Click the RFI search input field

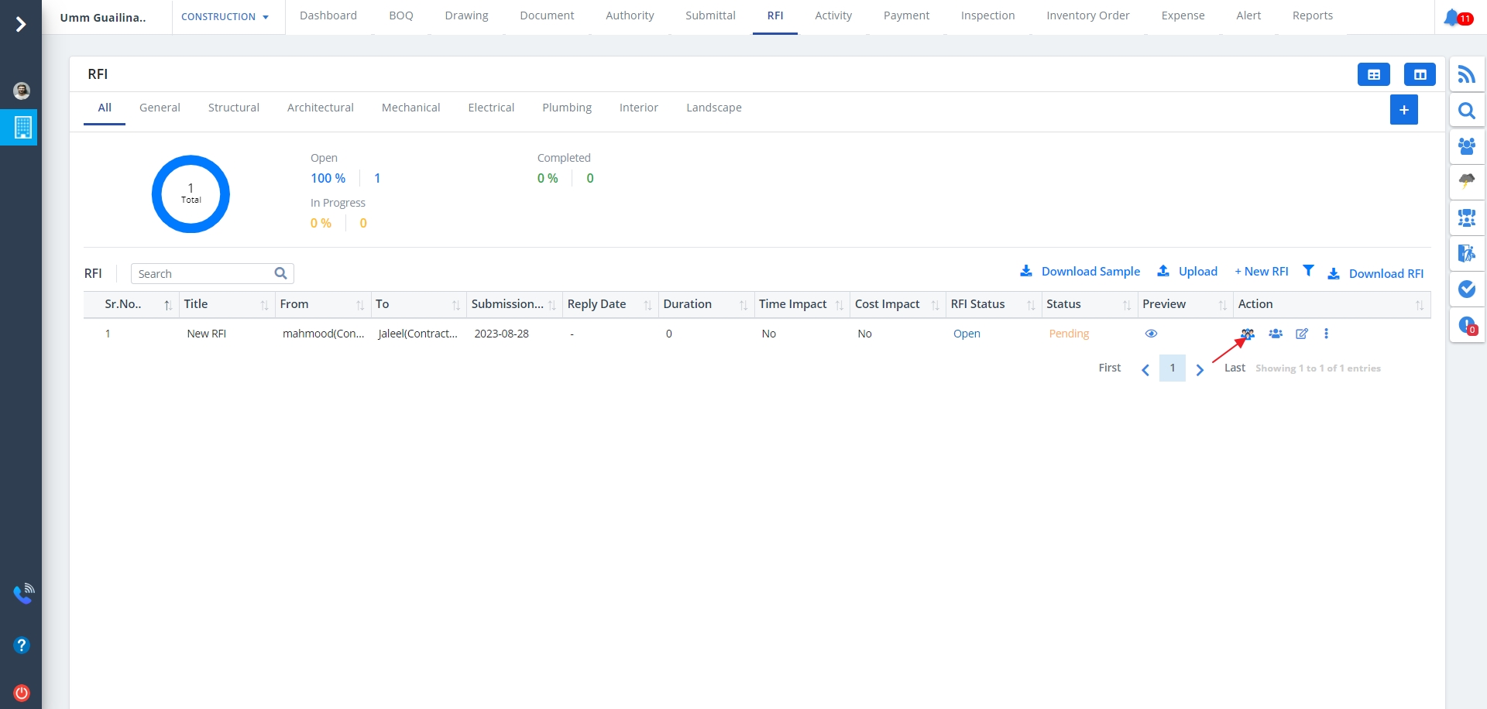coord(203,274)
